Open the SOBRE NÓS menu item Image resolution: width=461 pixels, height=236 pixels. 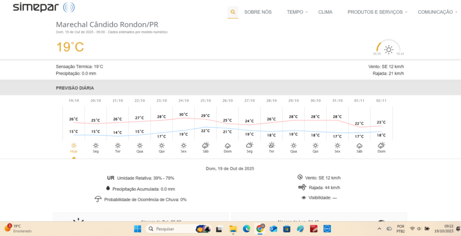click(x=258, y=12)
